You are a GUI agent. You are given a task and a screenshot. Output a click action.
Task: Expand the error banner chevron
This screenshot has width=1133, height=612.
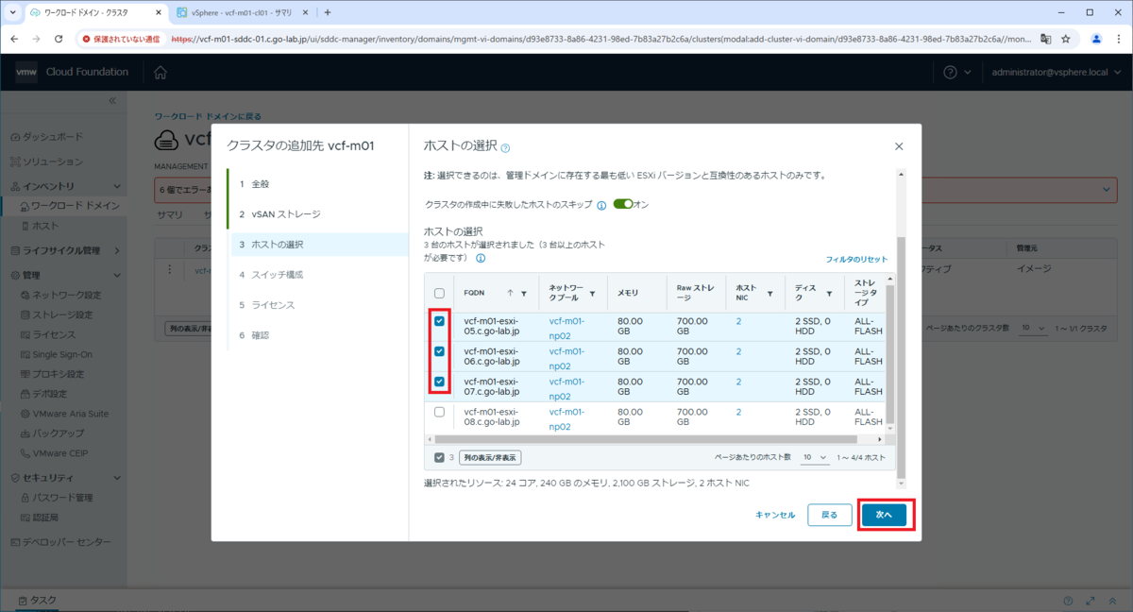click(x=1107, y=190)
